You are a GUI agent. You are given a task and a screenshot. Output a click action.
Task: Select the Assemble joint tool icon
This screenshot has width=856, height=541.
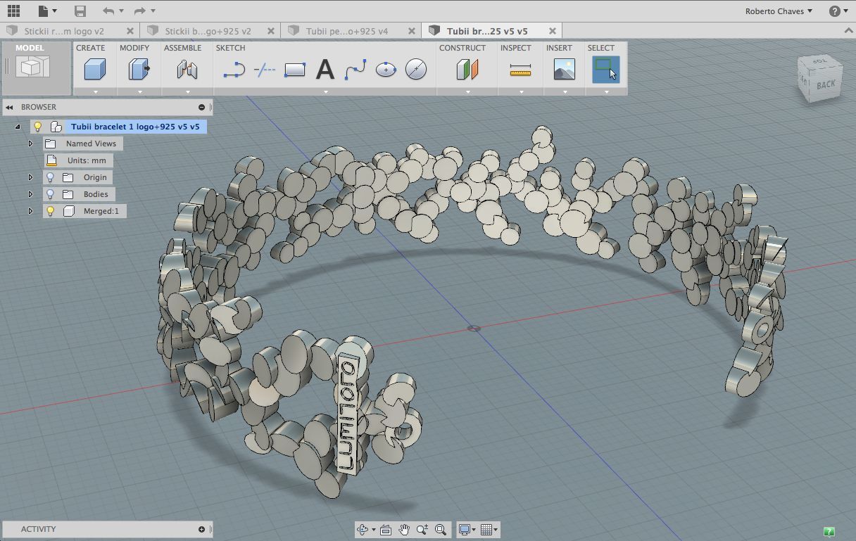tap(187, 69)
